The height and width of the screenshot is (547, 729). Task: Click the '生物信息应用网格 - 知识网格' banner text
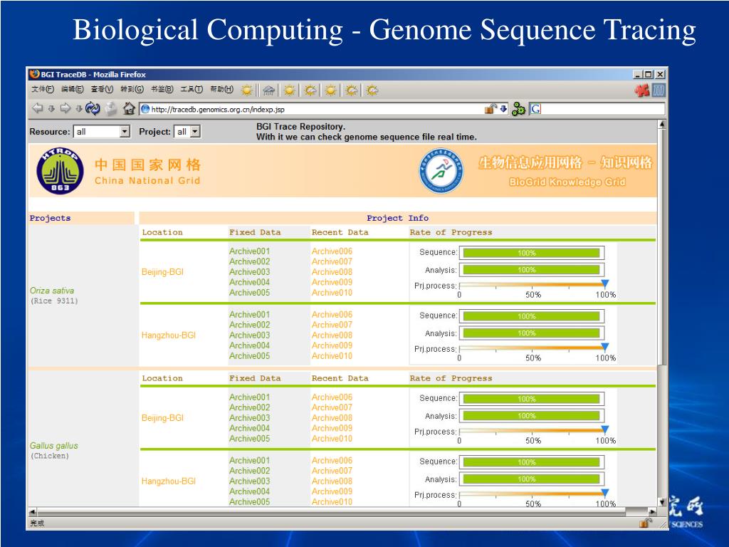coord(565,162)
